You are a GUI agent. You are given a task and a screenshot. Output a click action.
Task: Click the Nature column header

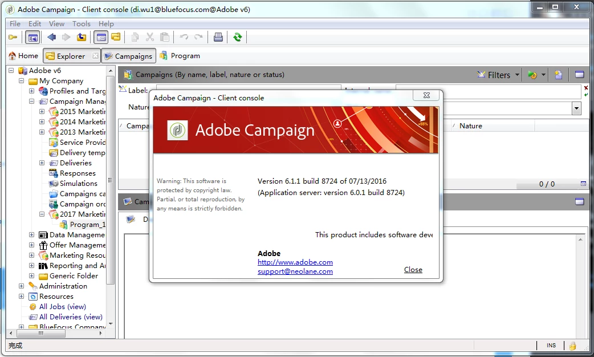point(493,126)
